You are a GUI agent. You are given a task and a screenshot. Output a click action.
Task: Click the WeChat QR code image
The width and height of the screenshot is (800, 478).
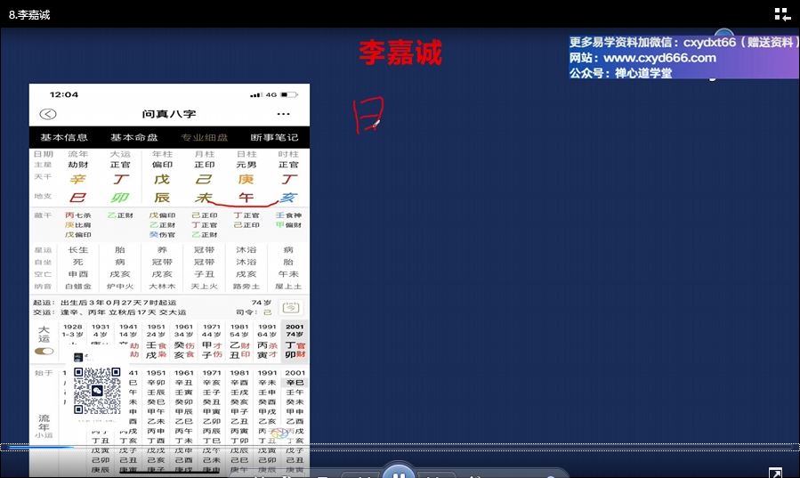tap(97, 390)
